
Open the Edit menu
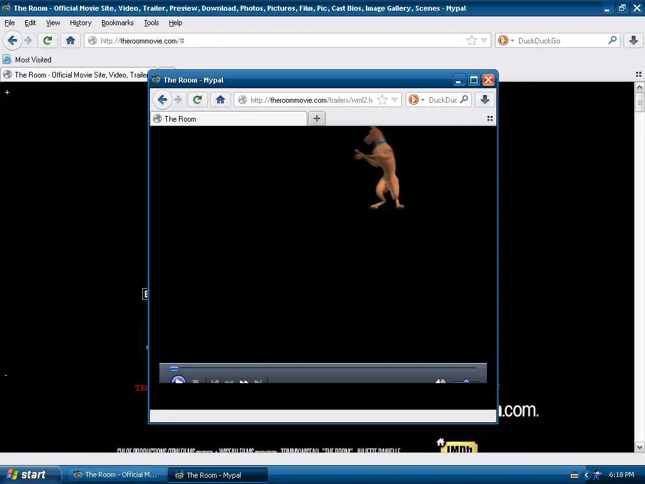click(30, 23)
